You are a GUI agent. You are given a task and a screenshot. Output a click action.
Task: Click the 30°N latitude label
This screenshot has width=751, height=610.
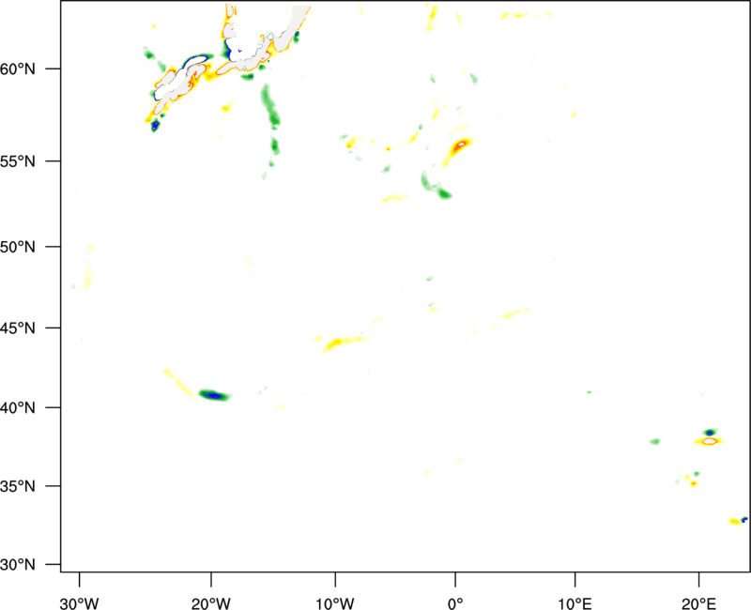[x=18, y=565]
